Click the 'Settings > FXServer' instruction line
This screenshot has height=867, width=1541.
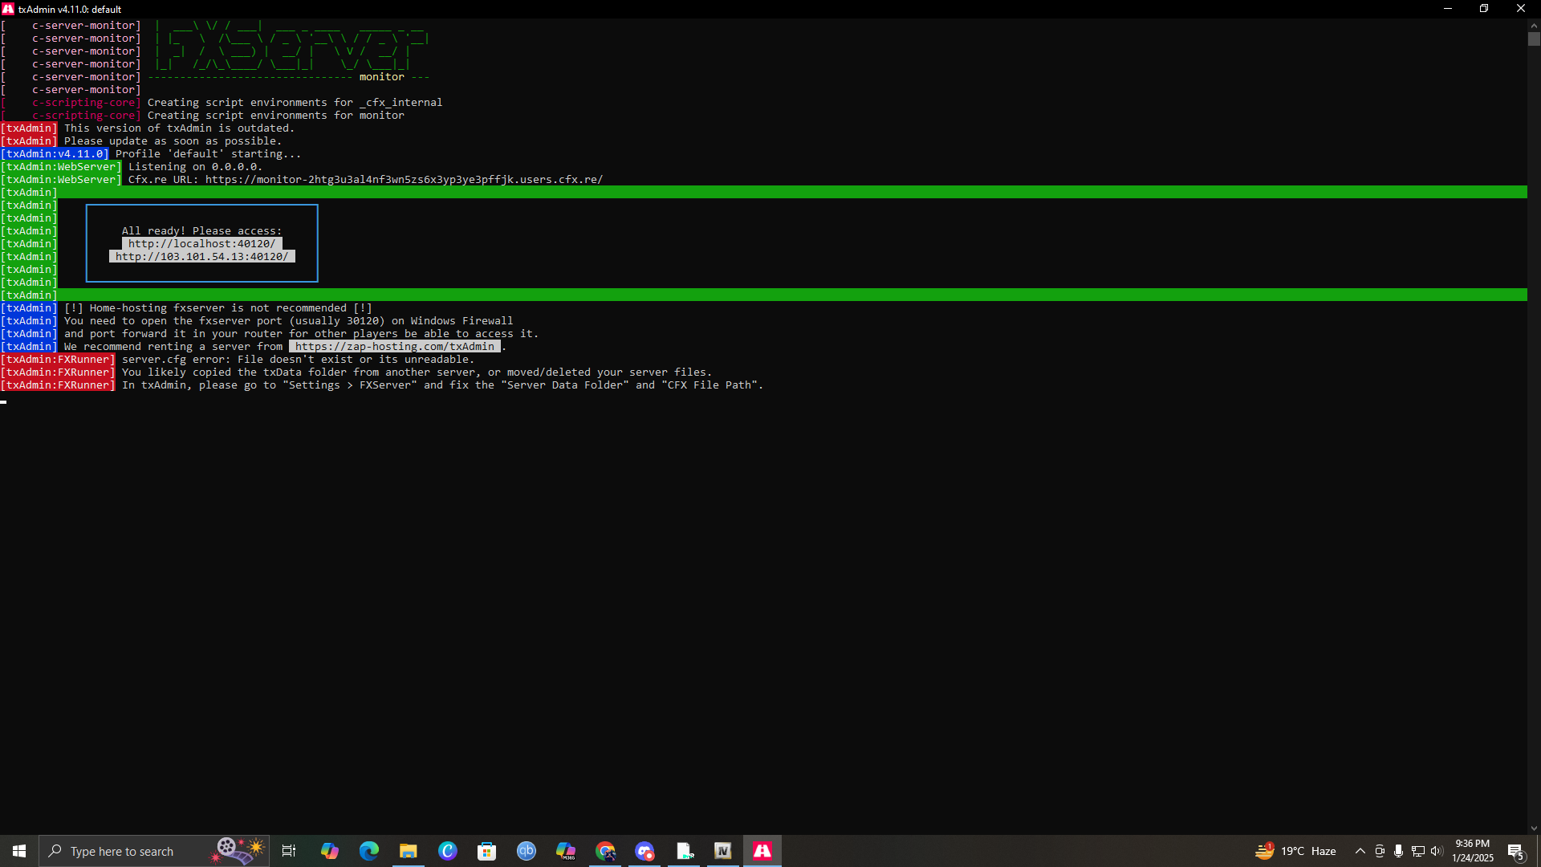pos(442,385)
